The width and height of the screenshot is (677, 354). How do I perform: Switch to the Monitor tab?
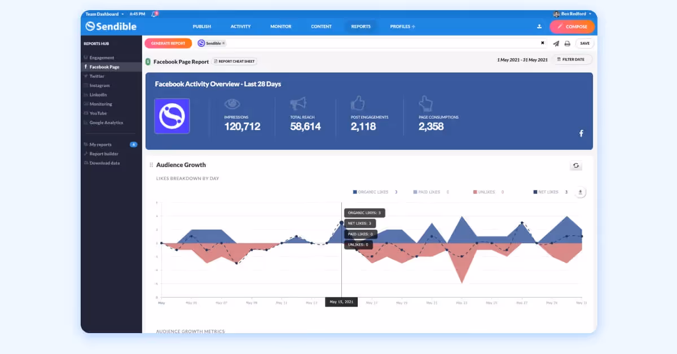pyautogui.click(x=280, y=26)
